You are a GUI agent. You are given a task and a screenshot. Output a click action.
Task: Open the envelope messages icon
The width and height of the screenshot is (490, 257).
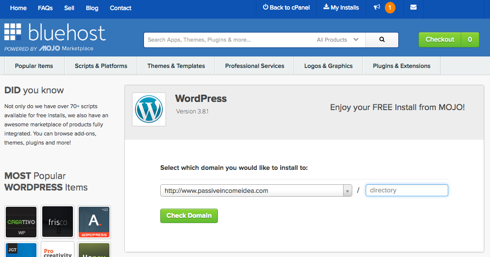point(413,7)
